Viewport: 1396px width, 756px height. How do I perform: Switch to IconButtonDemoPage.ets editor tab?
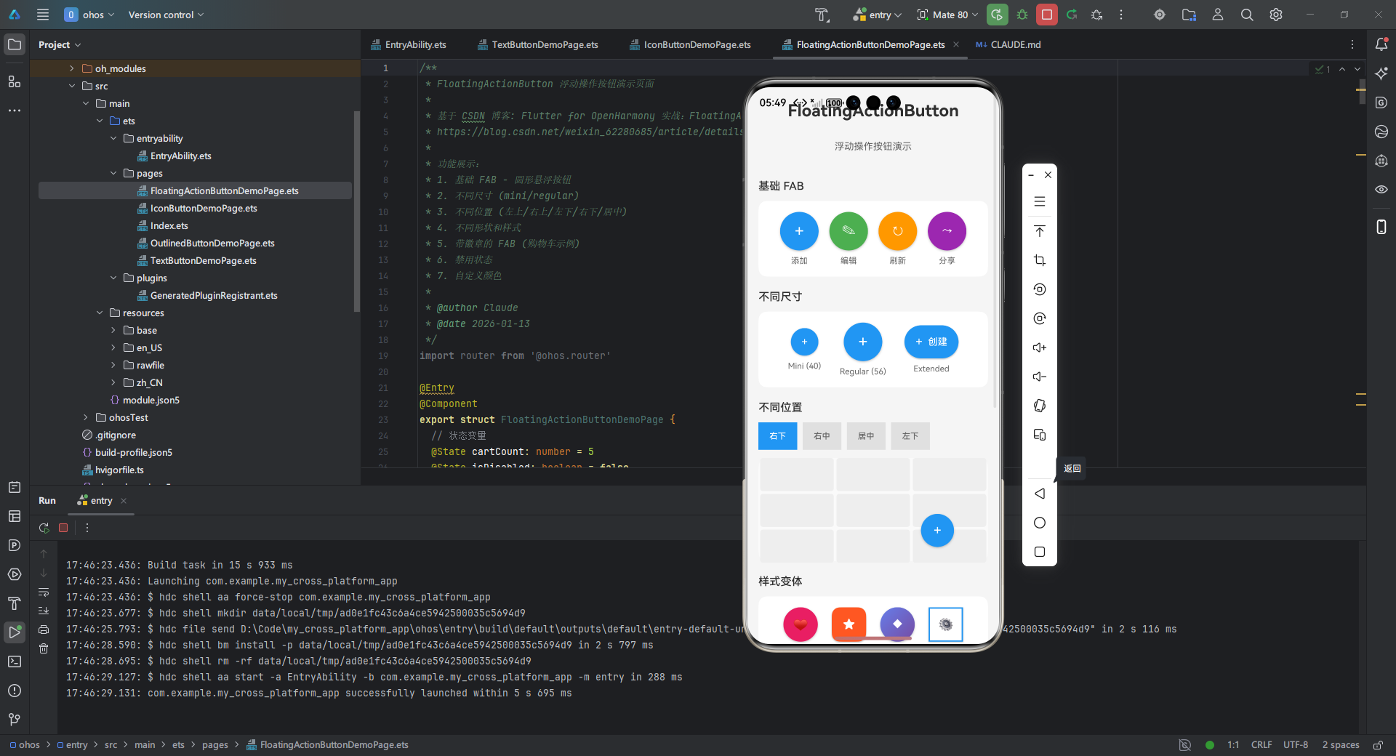[690, 44]
